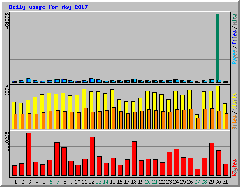The image size is (240, 187).
Task: Click the 461395 axis value label
Action: tap(7, 21)
